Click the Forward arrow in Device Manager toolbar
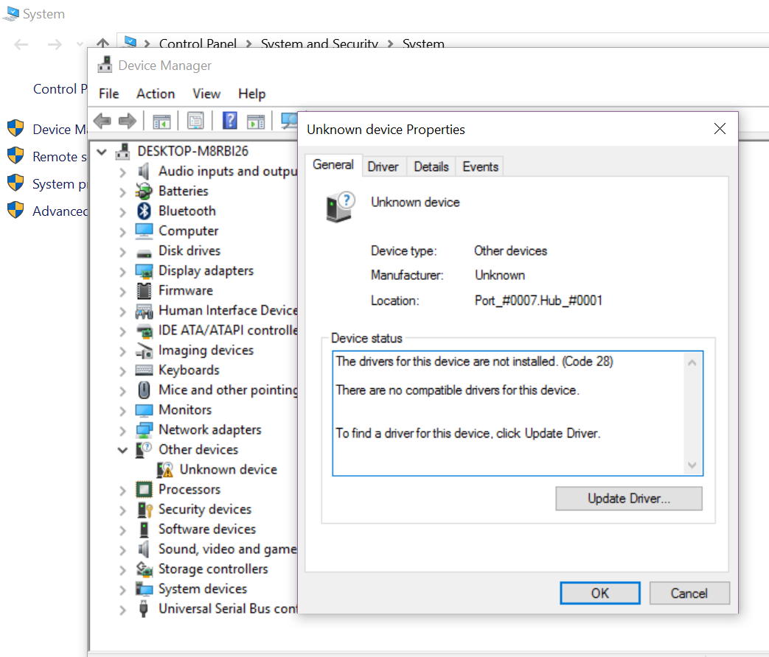Viewport: 769px width, 657px height. (x=128, y=121)
